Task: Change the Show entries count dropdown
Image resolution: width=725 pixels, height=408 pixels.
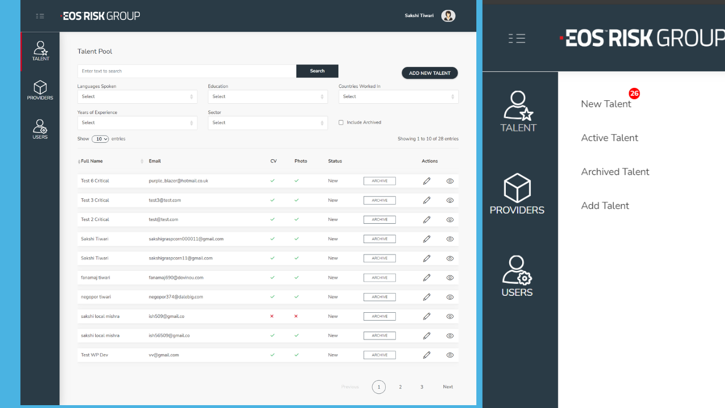Action: point(100,139)
